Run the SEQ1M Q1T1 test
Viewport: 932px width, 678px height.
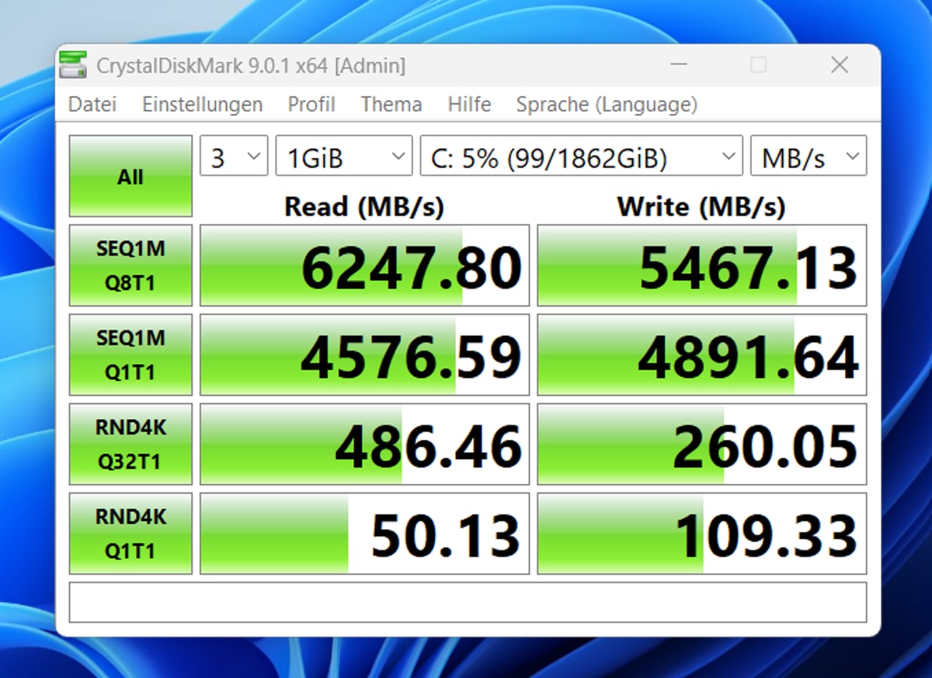(x=130, y=355)
